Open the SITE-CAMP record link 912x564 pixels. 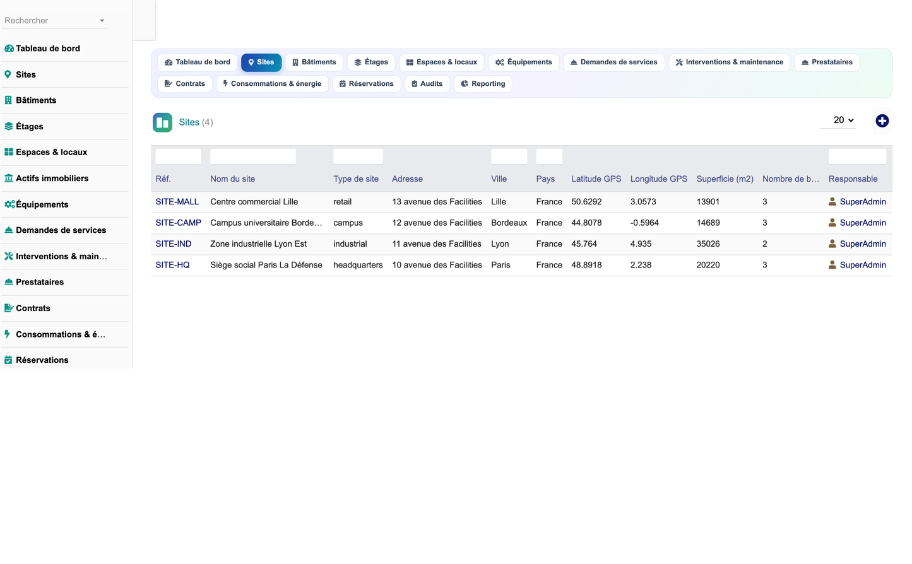(x=179, y=223)
